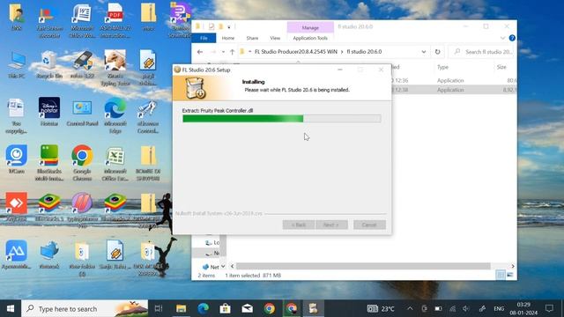The height and width of the screenshot is (317, 564).
Task: Go up one folder level in Explorer
Action: [232, 52]
